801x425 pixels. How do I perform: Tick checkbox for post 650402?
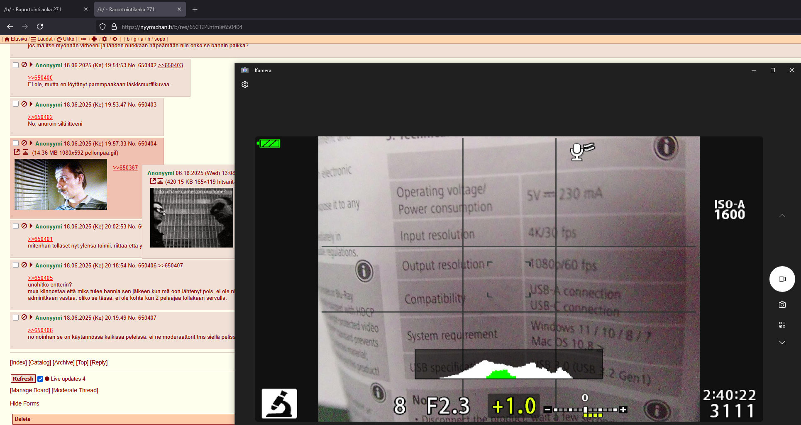[16, 65]
